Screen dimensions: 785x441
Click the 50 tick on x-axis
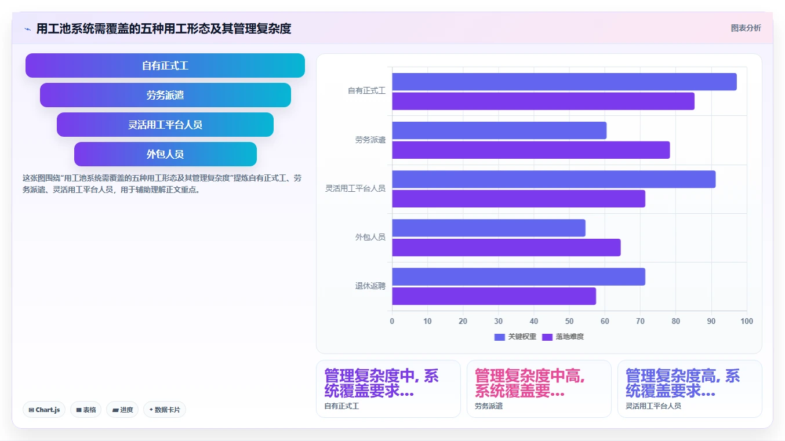tap(569, 321)
